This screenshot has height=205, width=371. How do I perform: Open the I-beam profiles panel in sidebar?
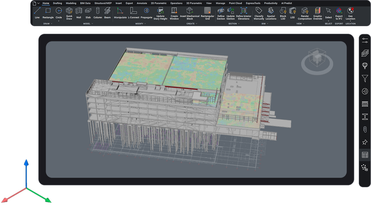[x=365, y=116]
